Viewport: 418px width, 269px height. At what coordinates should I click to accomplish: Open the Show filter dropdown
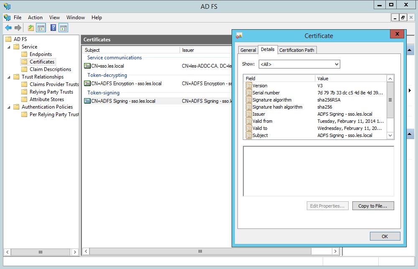click(299, 64)
